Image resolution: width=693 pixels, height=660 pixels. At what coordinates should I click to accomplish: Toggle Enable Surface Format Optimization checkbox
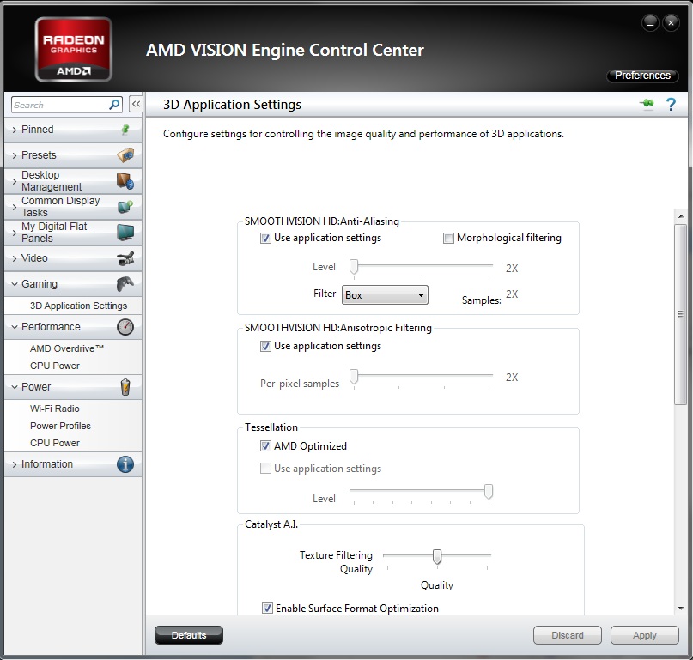tap(267, 609)
